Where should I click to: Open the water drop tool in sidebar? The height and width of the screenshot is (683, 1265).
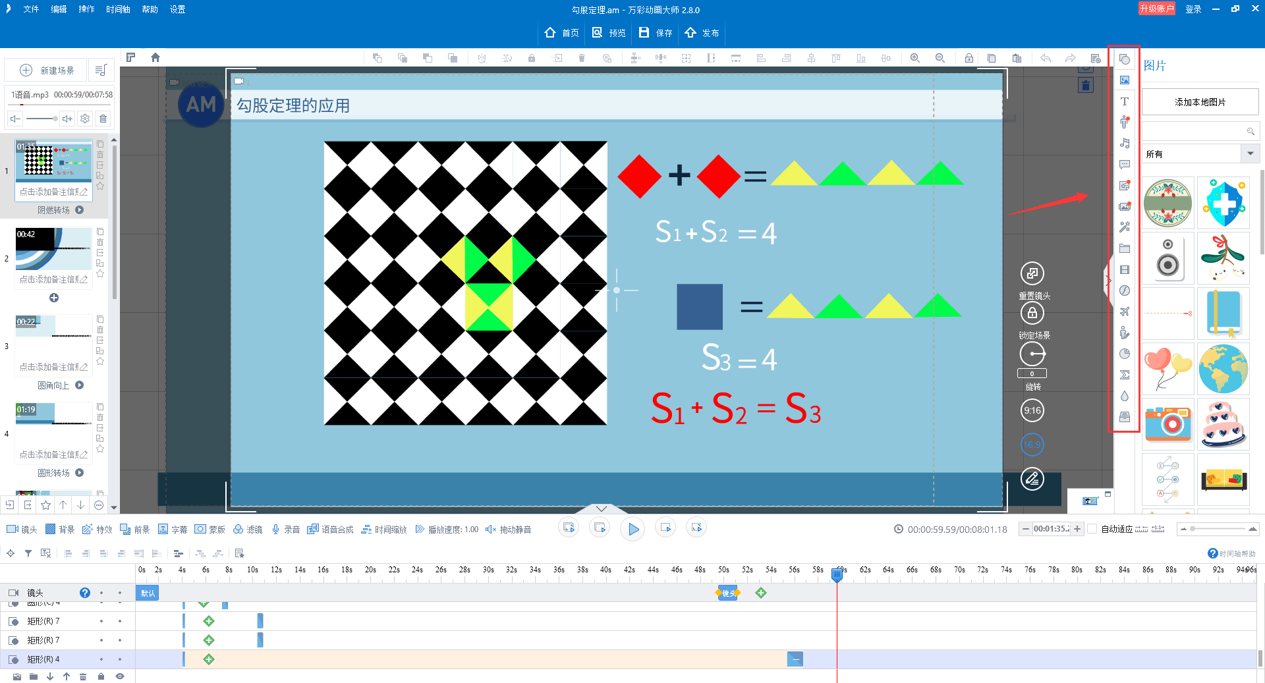(1125, 396)
